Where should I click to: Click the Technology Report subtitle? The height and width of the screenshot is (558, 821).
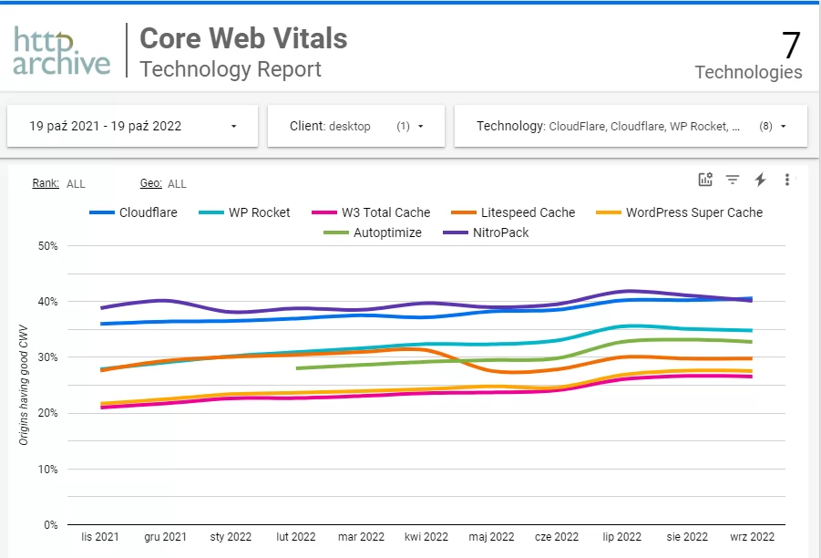click(231, 69)
